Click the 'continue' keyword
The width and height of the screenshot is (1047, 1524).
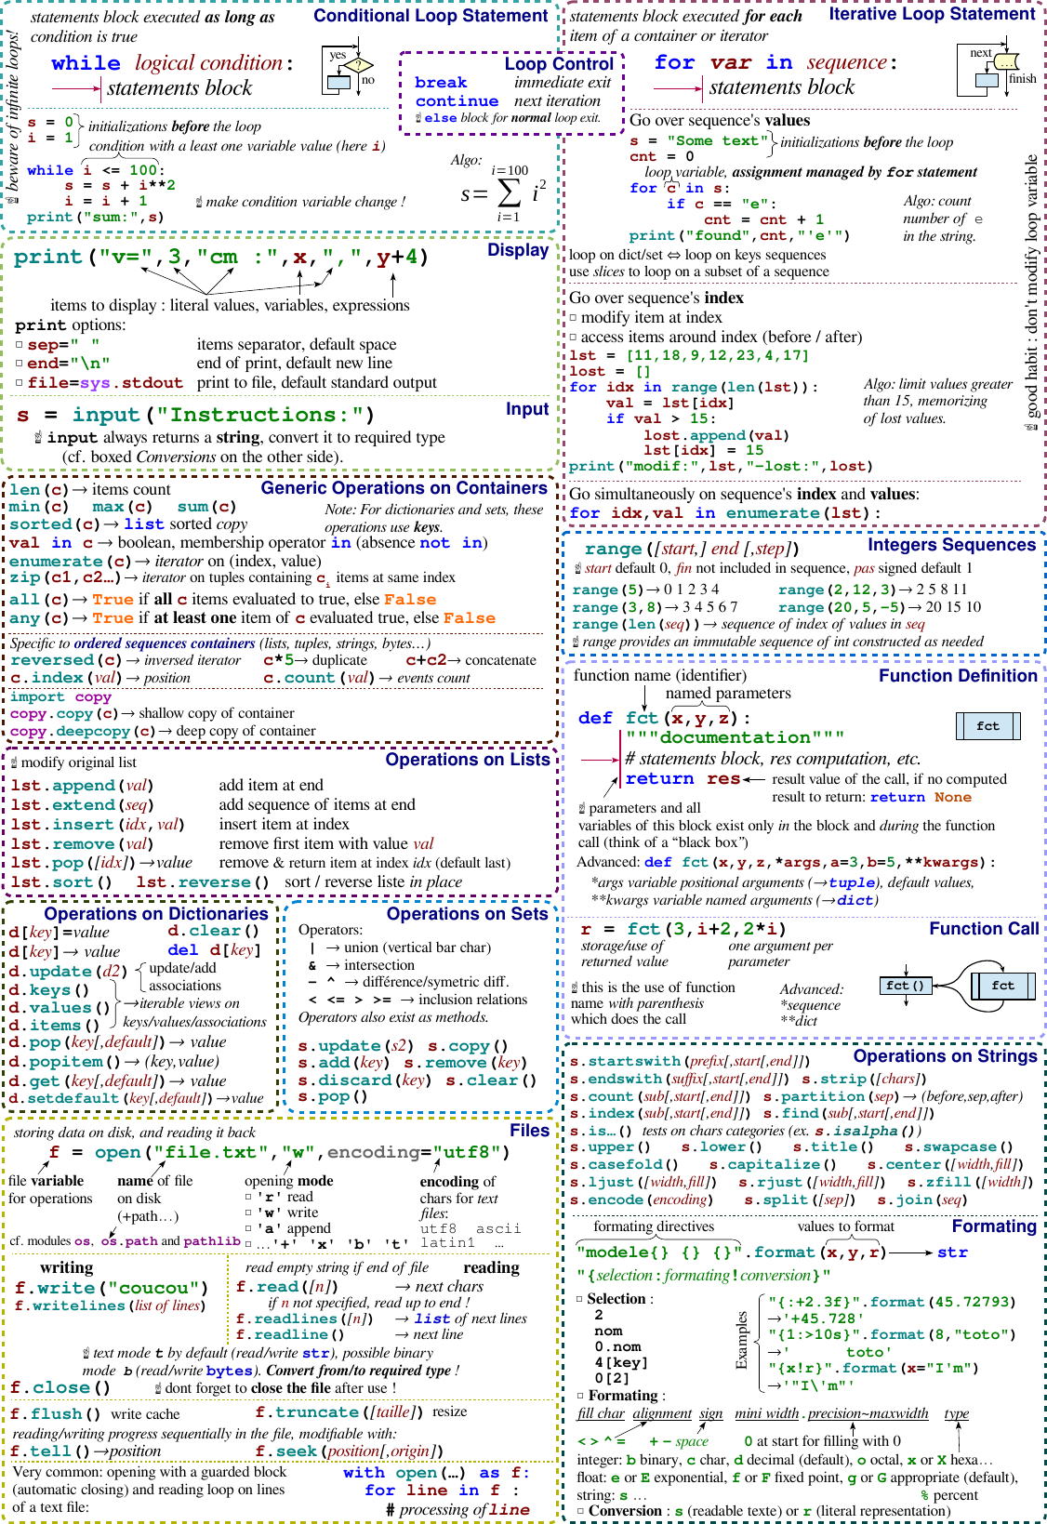point(457,101)
